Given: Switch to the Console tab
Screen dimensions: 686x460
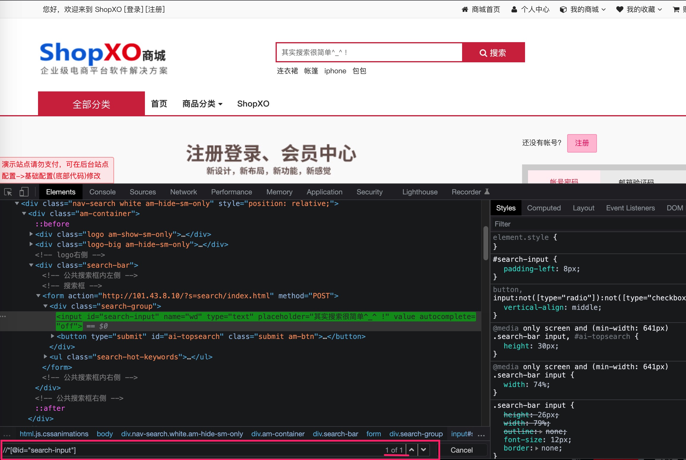Looking at the screenshot, I should (102, 192).
